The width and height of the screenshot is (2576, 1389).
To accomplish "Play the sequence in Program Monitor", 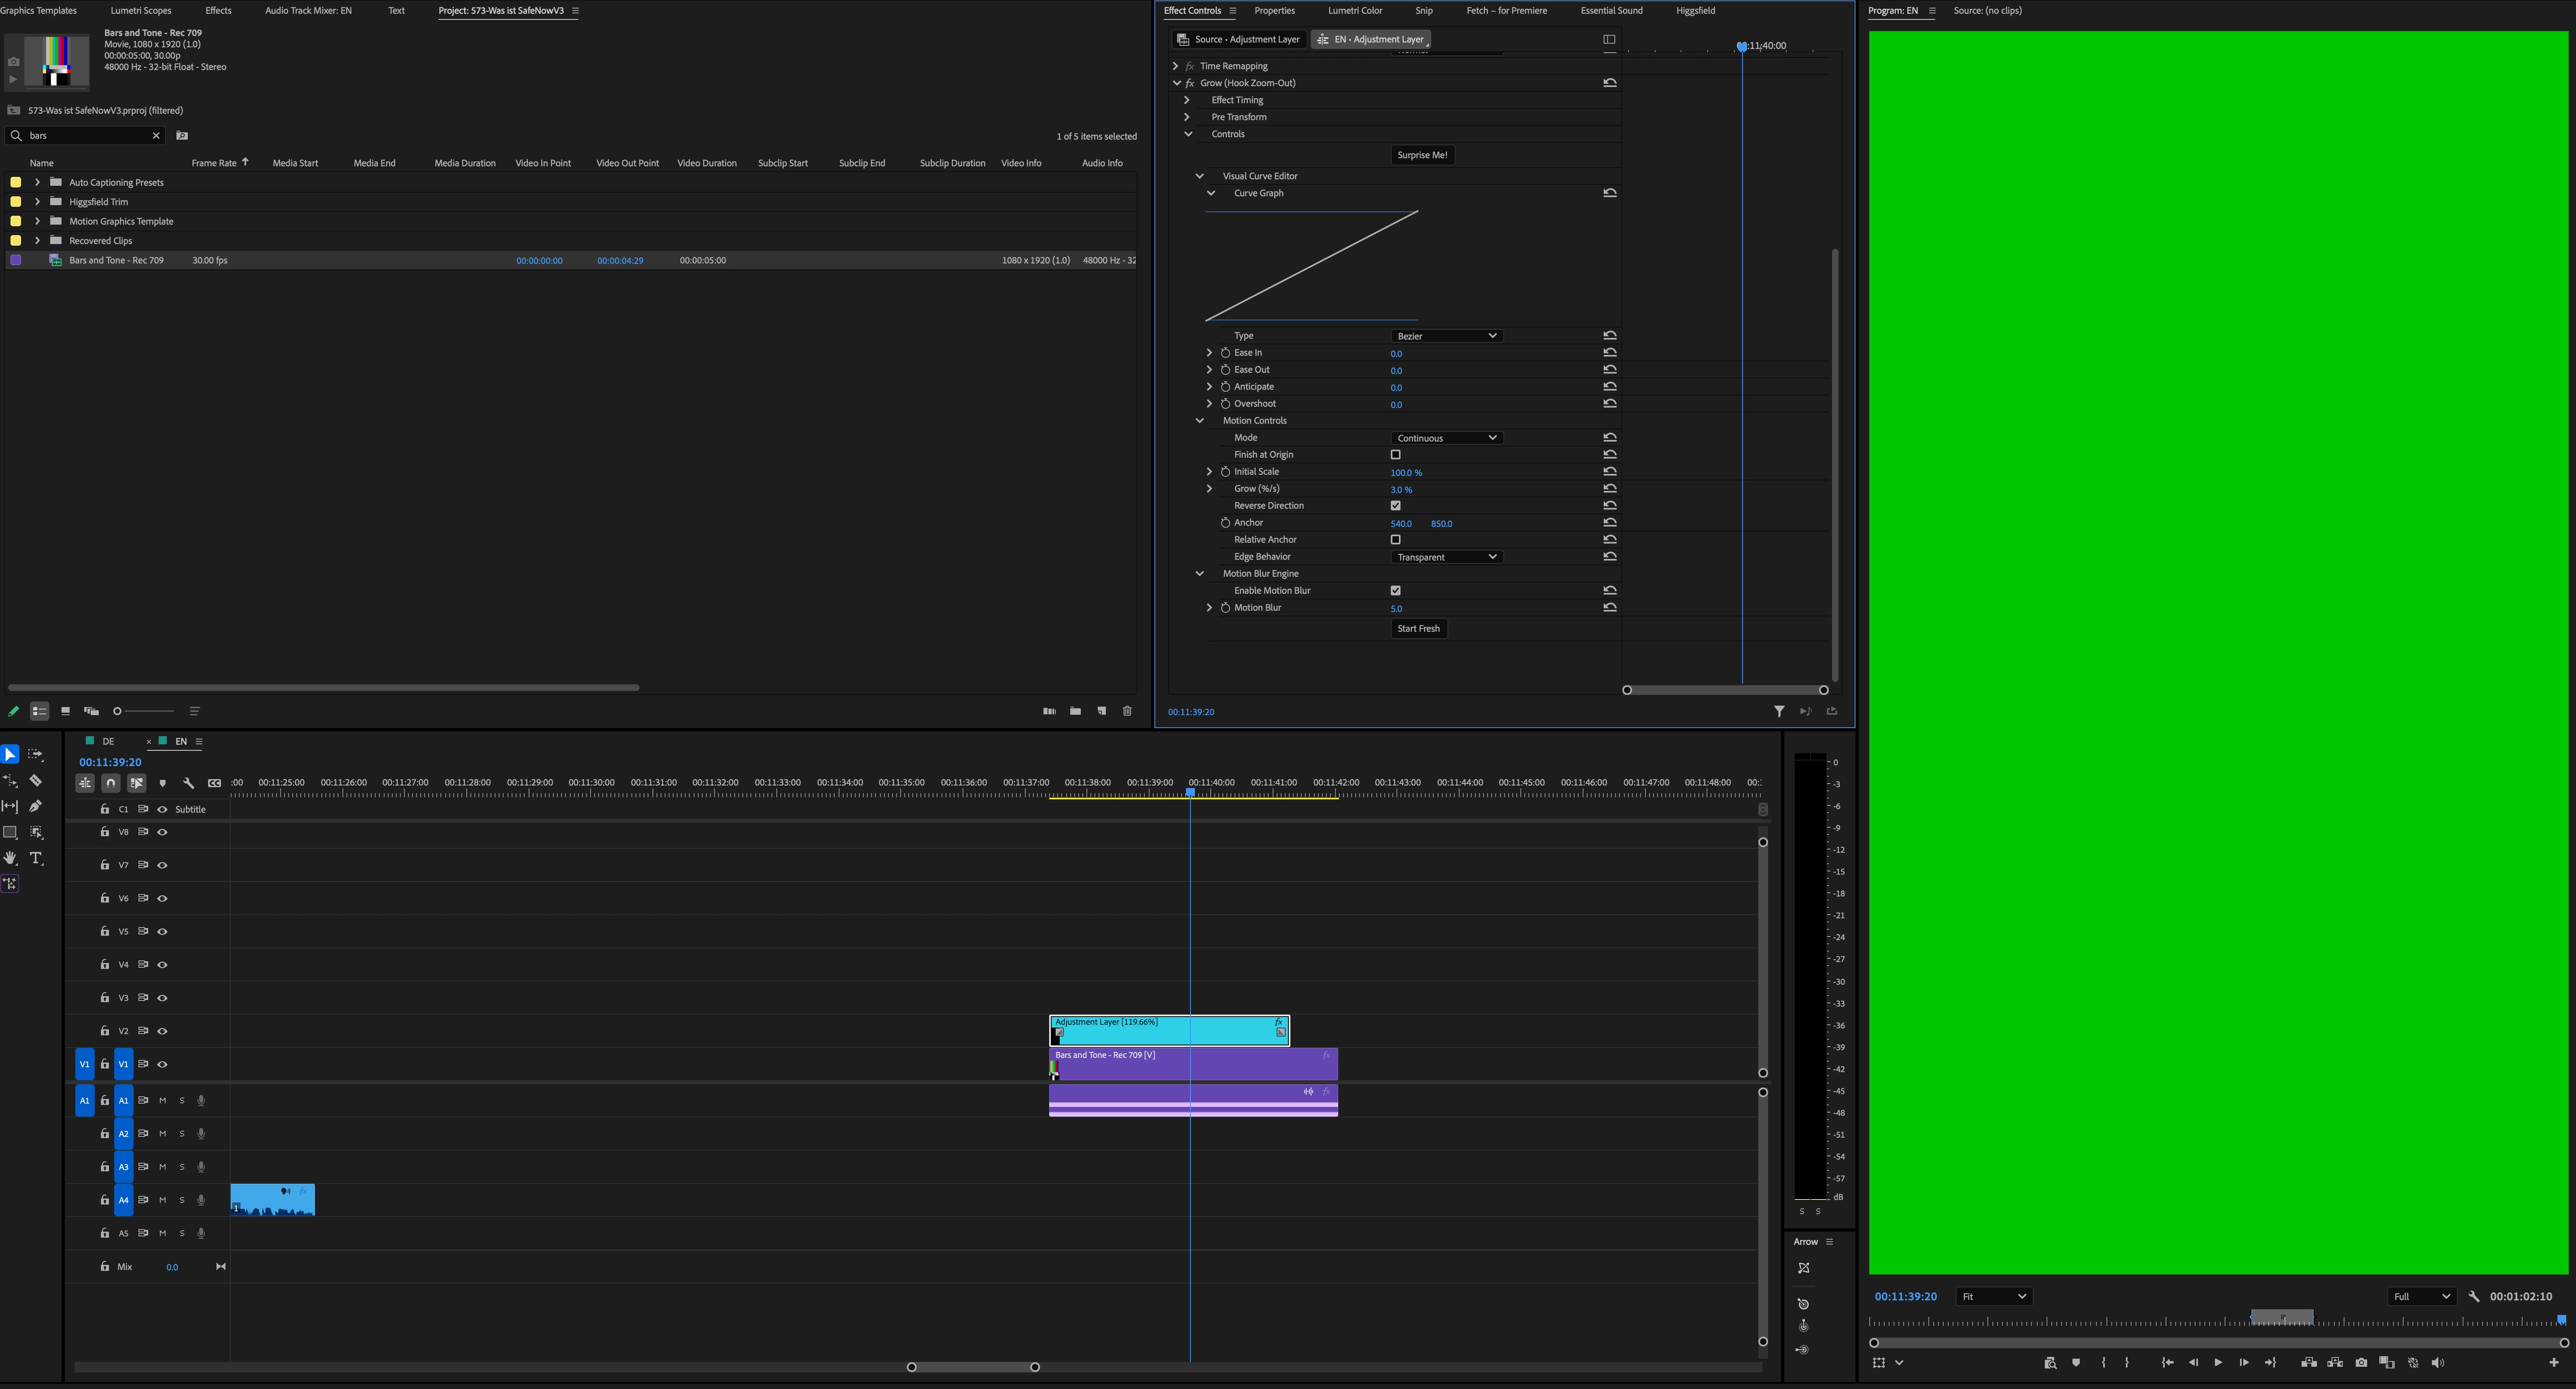I will (x=2218, y=1363).
